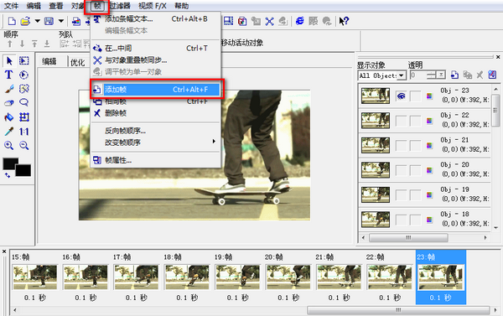Toggle visibility box for Obj - 18
Viewport: 503px width, 316px height.
point(401,220)
